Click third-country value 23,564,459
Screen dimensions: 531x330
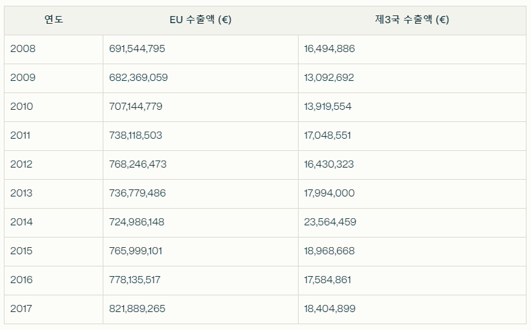pos(330,222)
